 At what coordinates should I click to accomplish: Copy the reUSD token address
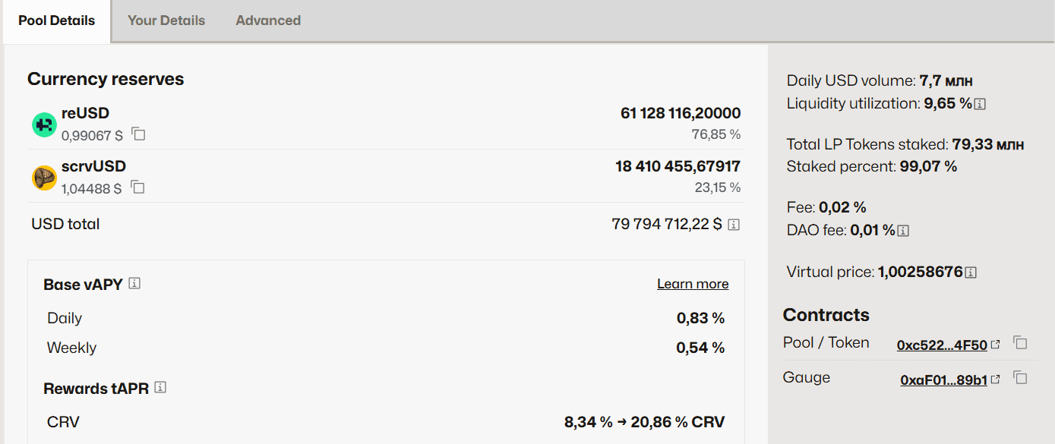(138, 134)
